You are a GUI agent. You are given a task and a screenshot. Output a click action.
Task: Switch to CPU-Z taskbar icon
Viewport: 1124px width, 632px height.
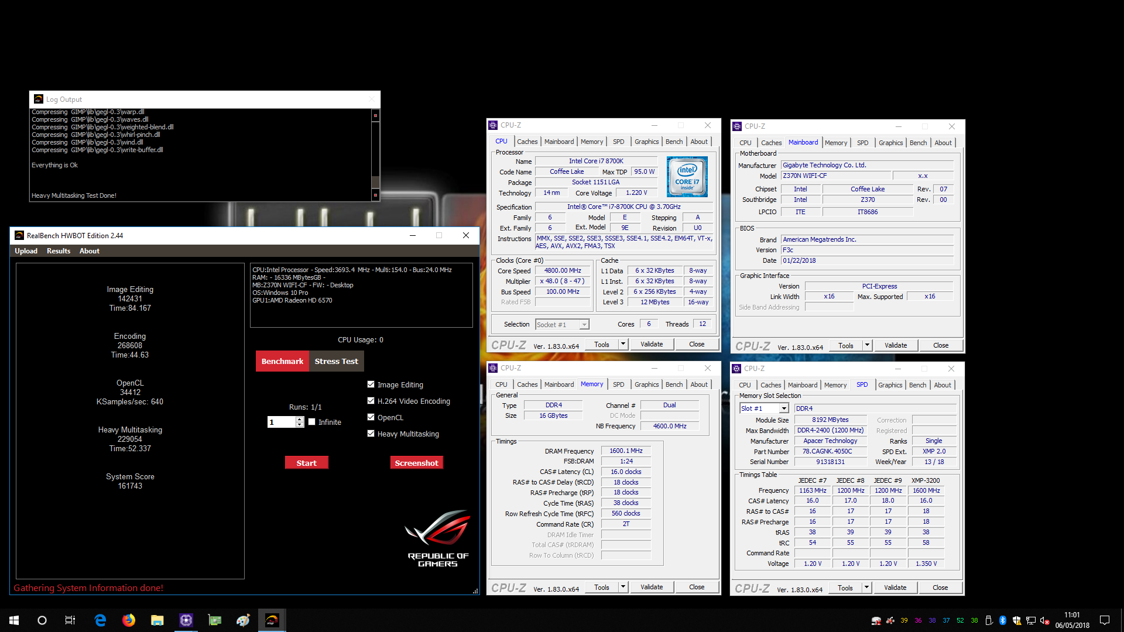[x=186, y=620]
